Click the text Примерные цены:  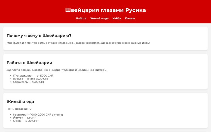click(19, 109)
